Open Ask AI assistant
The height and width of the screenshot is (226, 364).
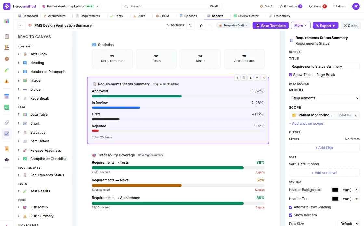click(x=266, y=6)
